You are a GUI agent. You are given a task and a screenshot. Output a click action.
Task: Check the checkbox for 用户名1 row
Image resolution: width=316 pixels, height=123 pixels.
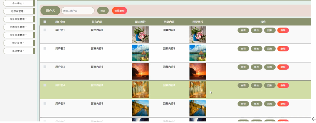tap(45, 30)
